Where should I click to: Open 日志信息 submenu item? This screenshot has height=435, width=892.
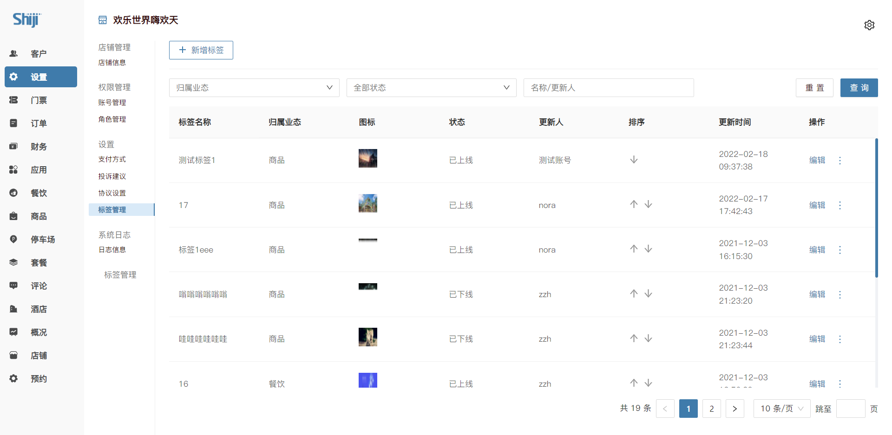pyautogui.click(x=112, y=250)
